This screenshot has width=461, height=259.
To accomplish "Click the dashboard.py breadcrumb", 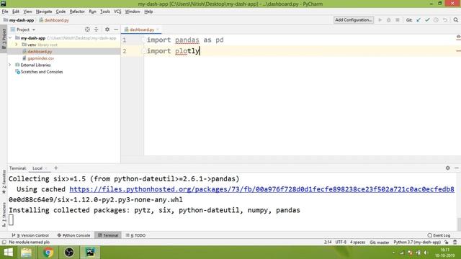I will (54, 20).
